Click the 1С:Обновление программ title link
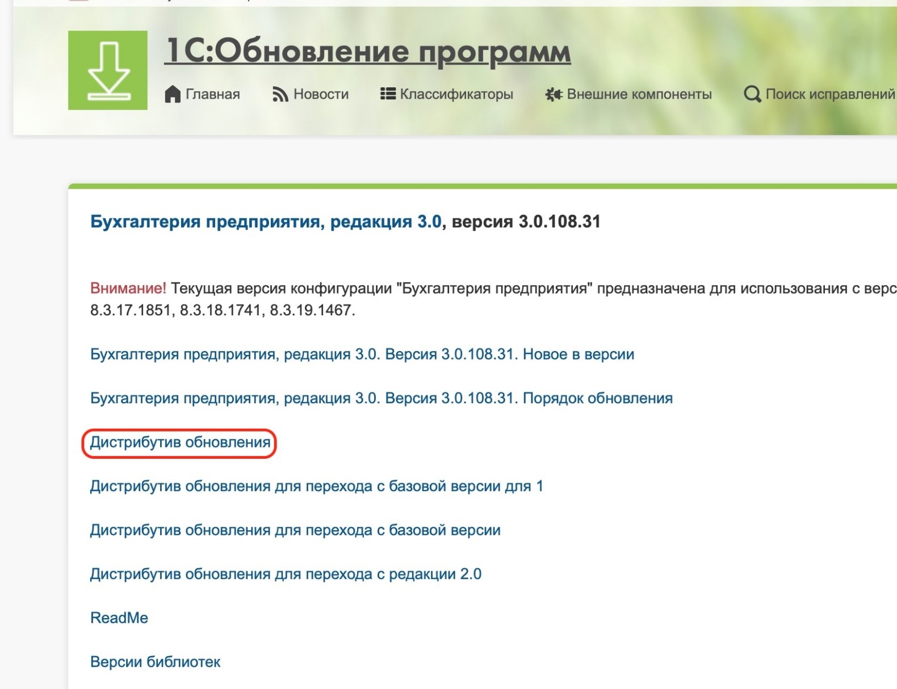Screen dimensions: 897x689 point(368,52)
